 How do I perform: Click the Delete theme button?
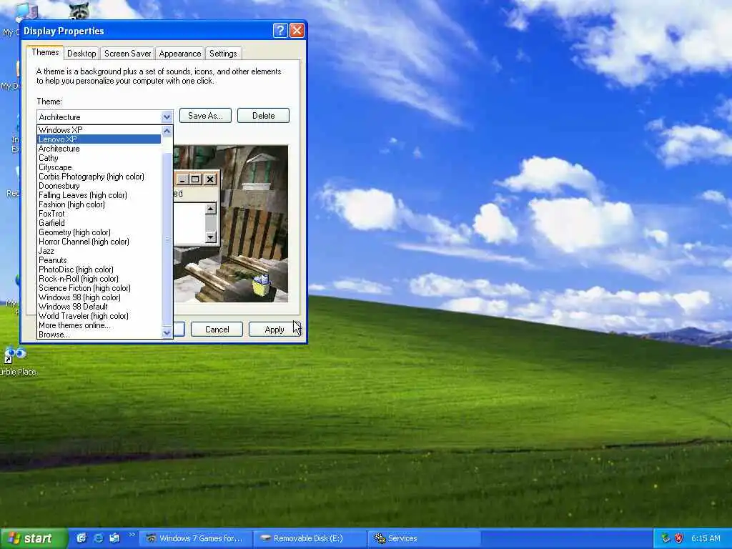[263, 116]
